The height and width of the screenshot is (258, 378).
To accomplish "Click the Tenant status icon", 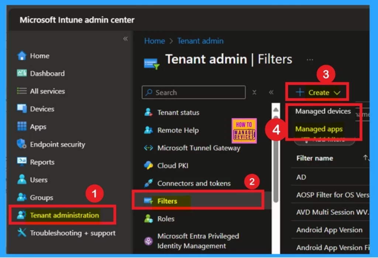I will pyautogui.click(x=148, y=112).
